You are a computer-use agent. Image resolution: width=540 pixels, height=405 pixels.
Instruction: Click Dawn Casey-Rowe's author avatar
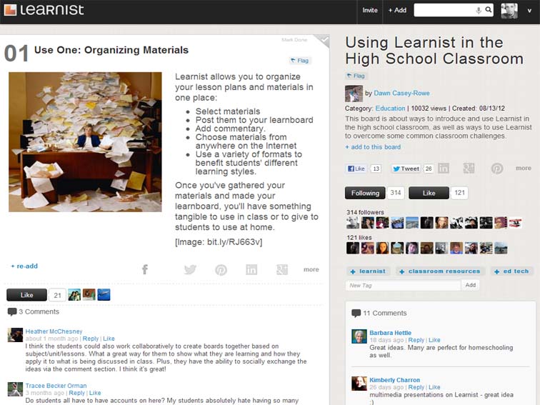354,94
